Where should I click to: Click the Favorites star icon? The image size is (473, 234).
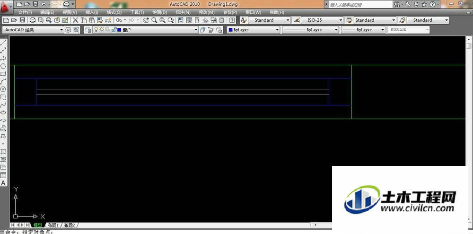424,4
